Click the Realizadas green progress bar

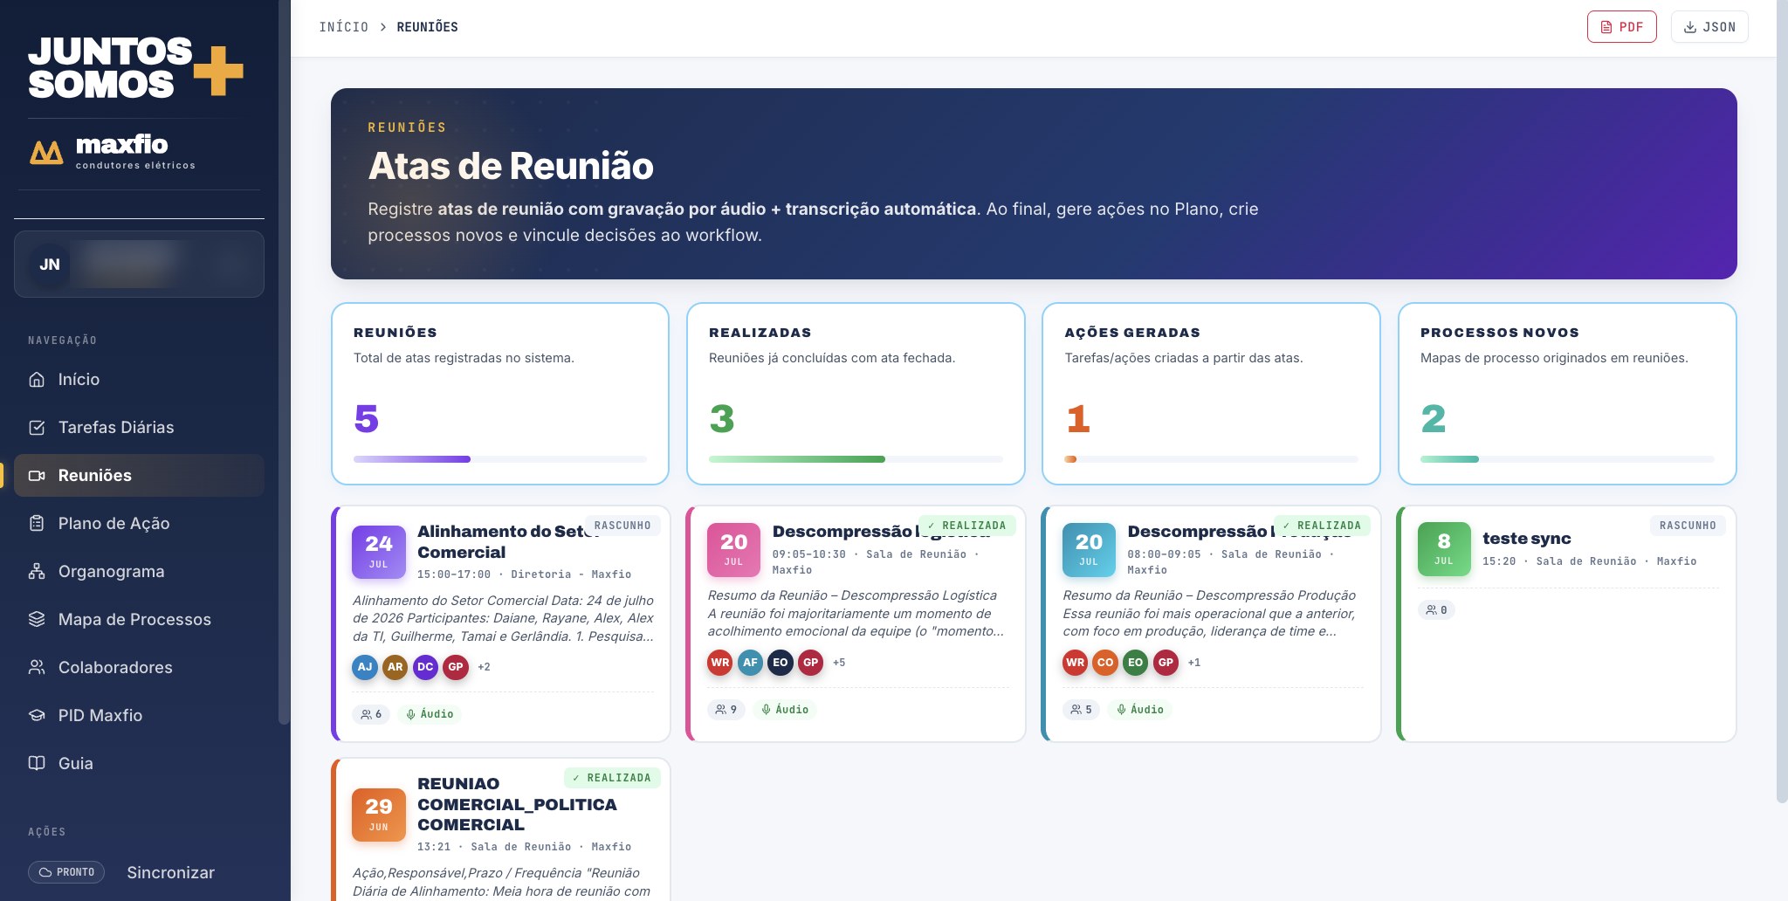click(x=856, y=459)
